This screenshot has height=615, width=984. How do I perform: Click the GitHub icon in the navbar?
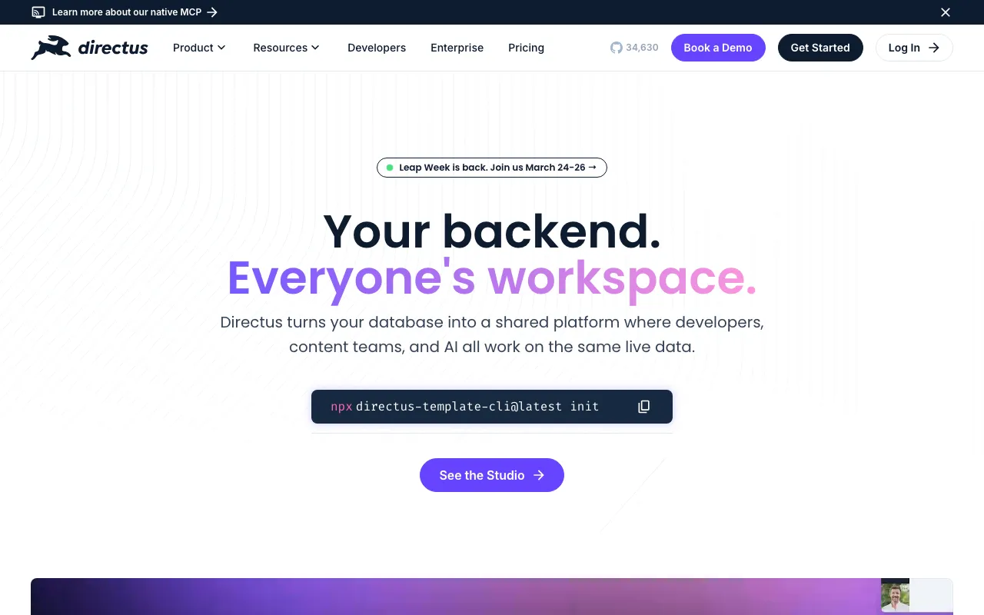(617, 47)
